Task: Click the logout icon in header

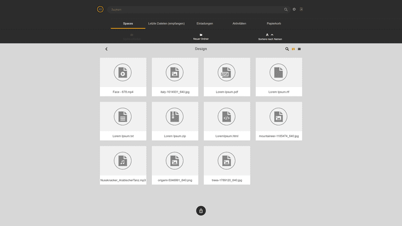Action: click(x=301, y=9)
